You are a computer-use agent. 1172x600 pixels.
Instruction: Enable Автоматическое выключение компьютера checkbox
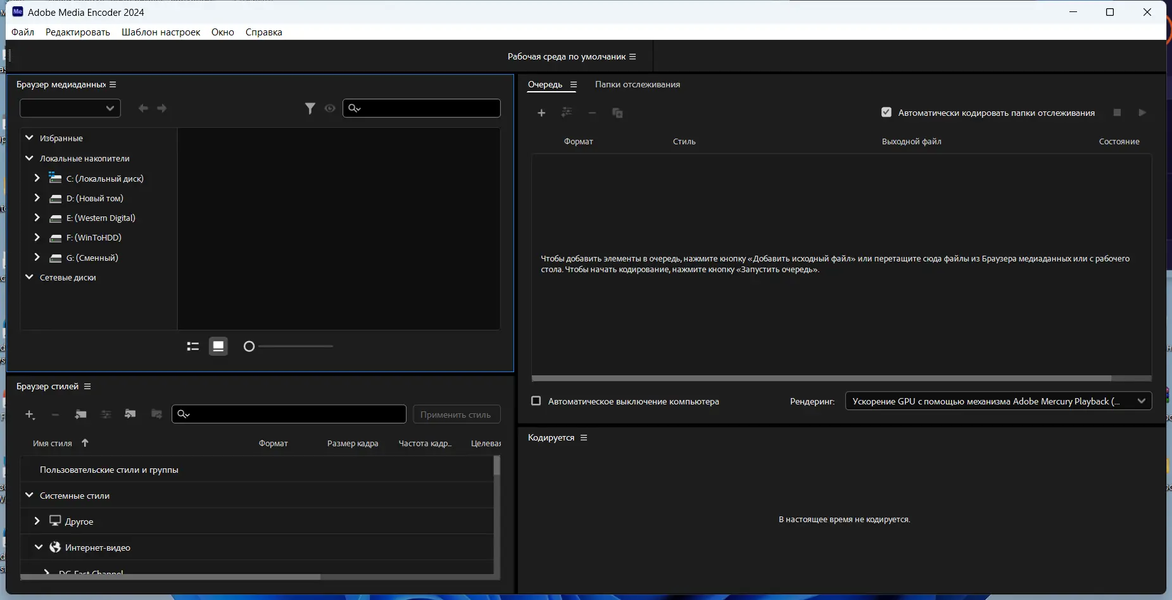click(536, 401)
